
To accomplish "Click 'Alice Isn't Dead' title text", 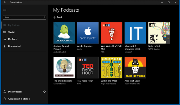I will [132, 81].
